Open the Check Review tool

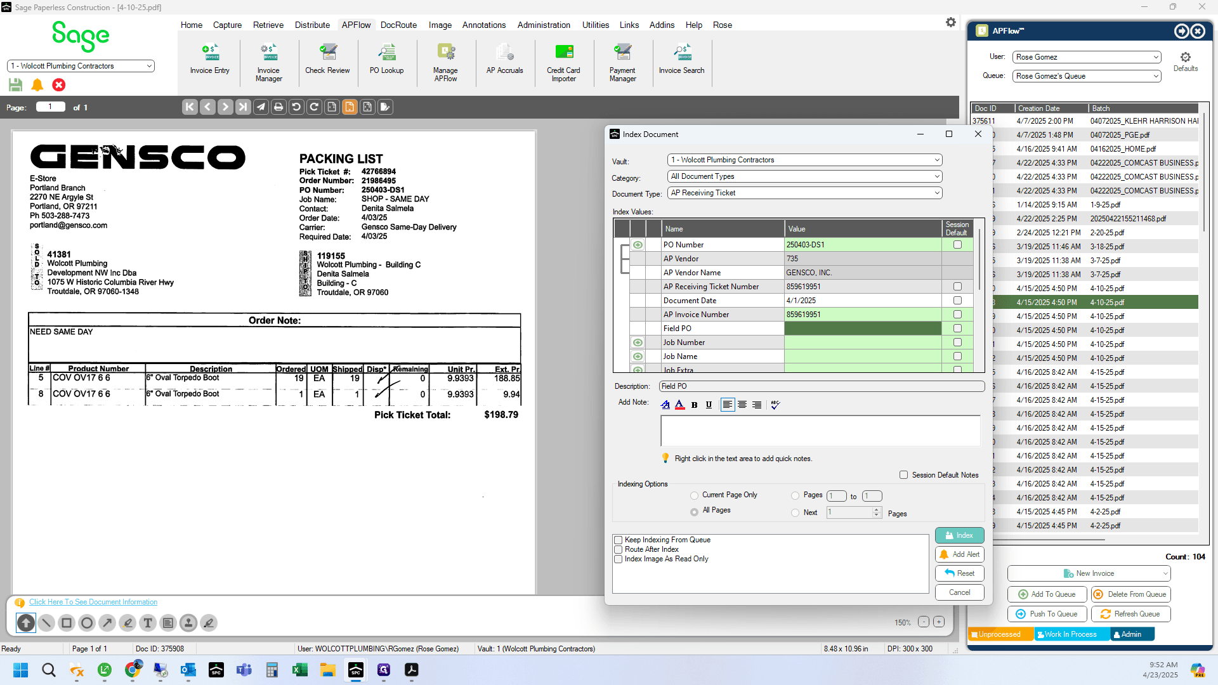[x=327, y=60]
